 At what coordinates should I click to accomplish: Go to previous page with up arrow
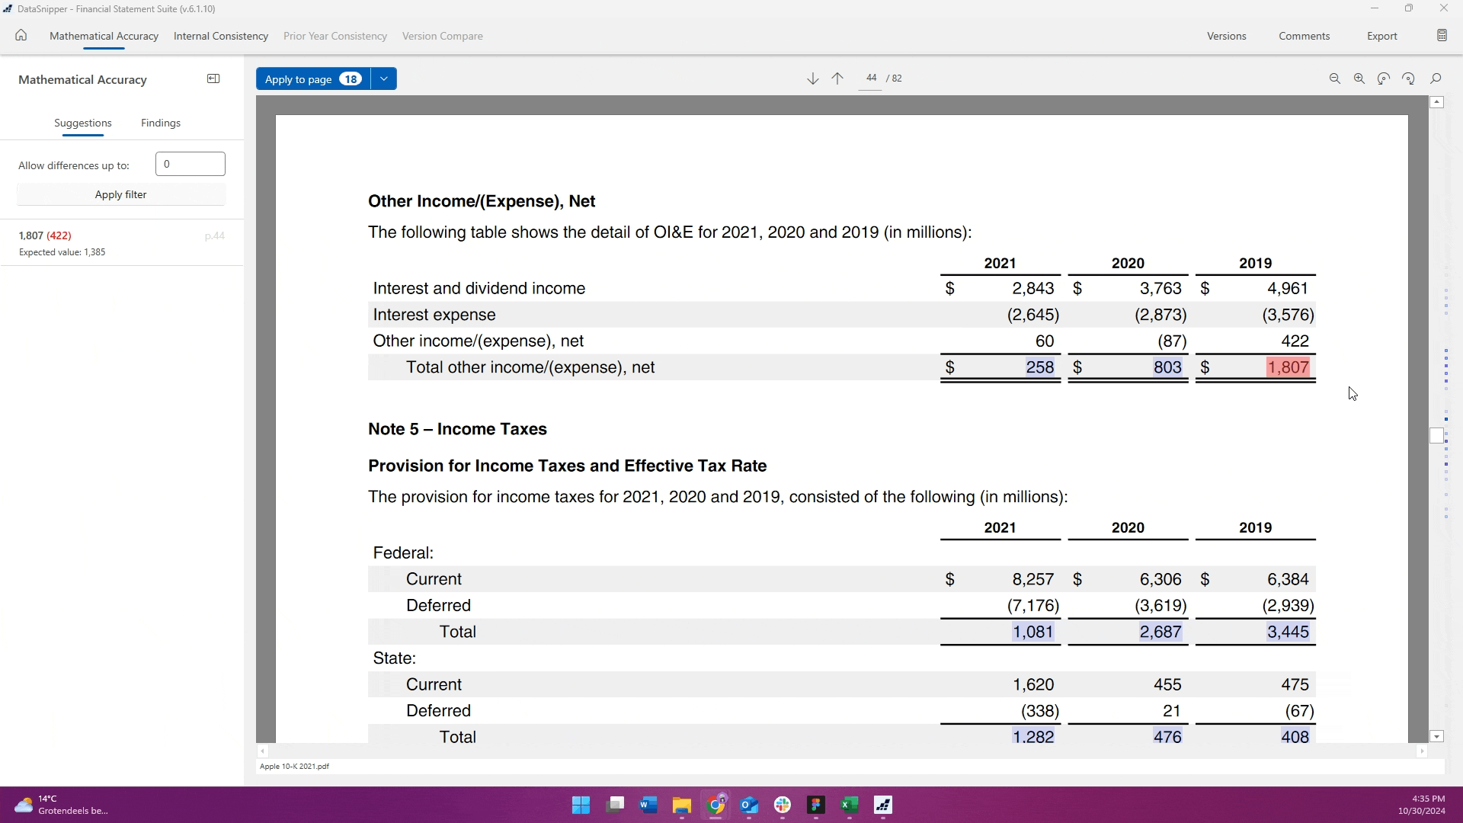[837, 78]
